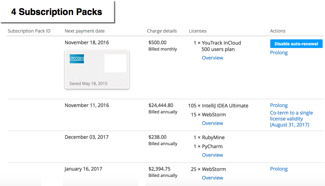Viewport: 325px width, 186px height.
Task: Click the Disable auto-renewal button
Action: [296, 44]
